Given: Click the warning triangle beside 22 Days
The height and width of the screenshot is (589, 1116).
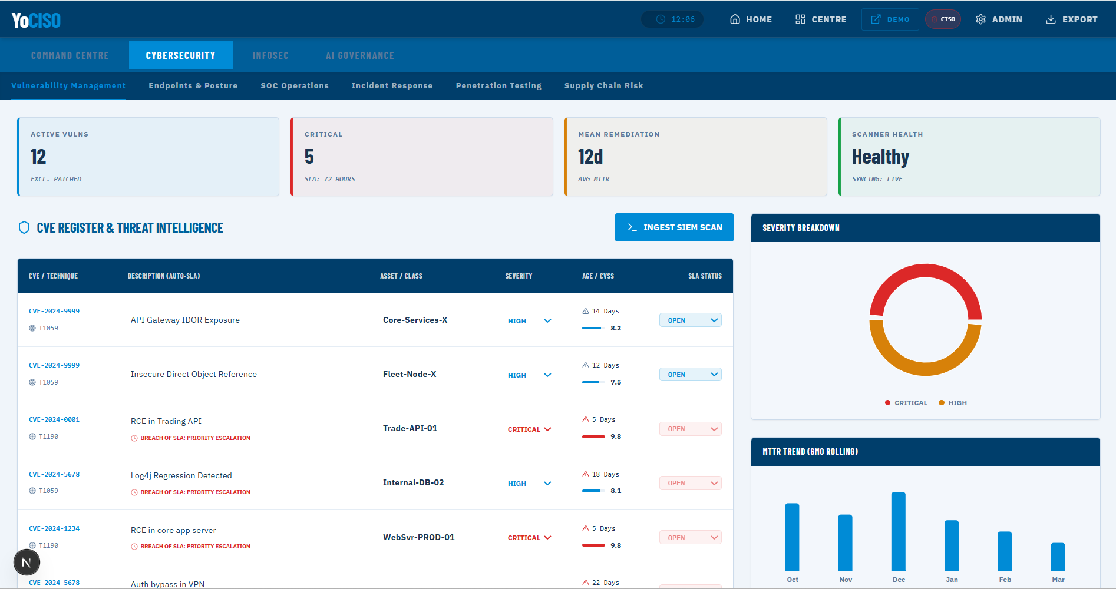Looking at the screenshot, I should (x=586, y=583).
